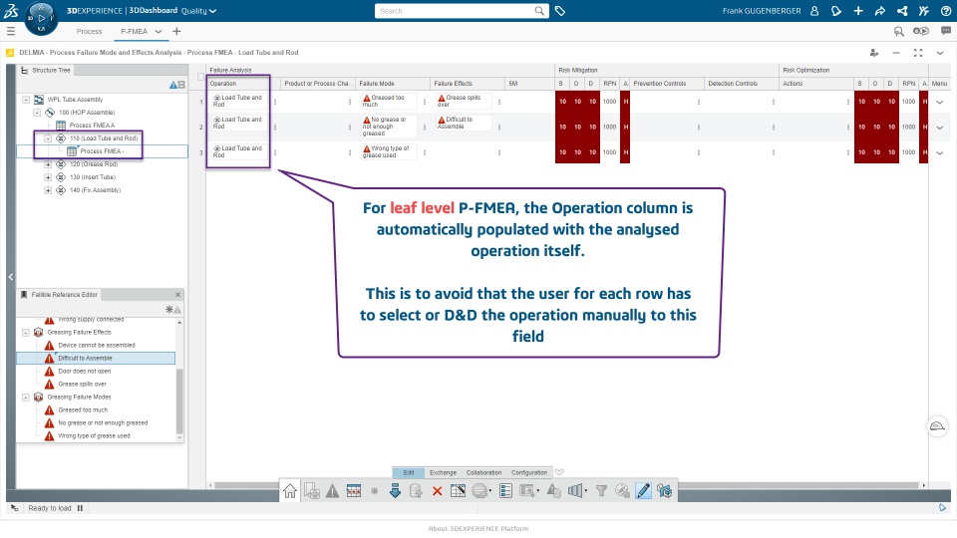Image resolution: width=957 pixels, height=538 pixels.
Task: Click severity cell 10 in row 1
Action: pos(562,102)
